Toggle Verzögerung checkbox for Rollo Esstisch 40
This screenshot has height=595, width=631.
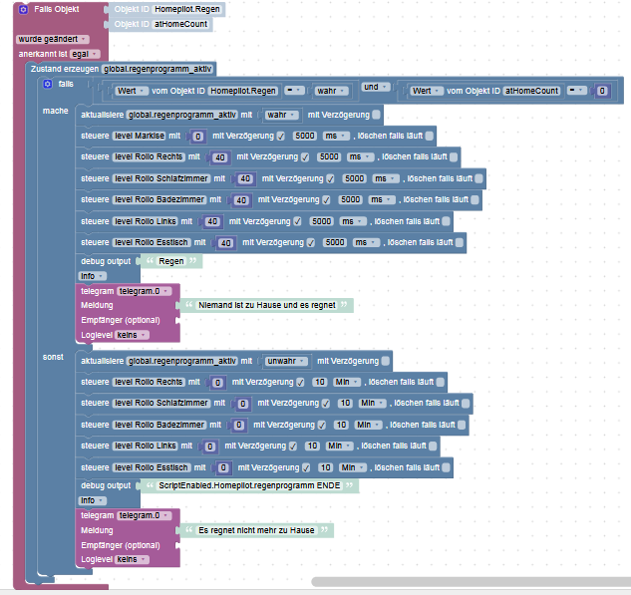coord(311,242)
